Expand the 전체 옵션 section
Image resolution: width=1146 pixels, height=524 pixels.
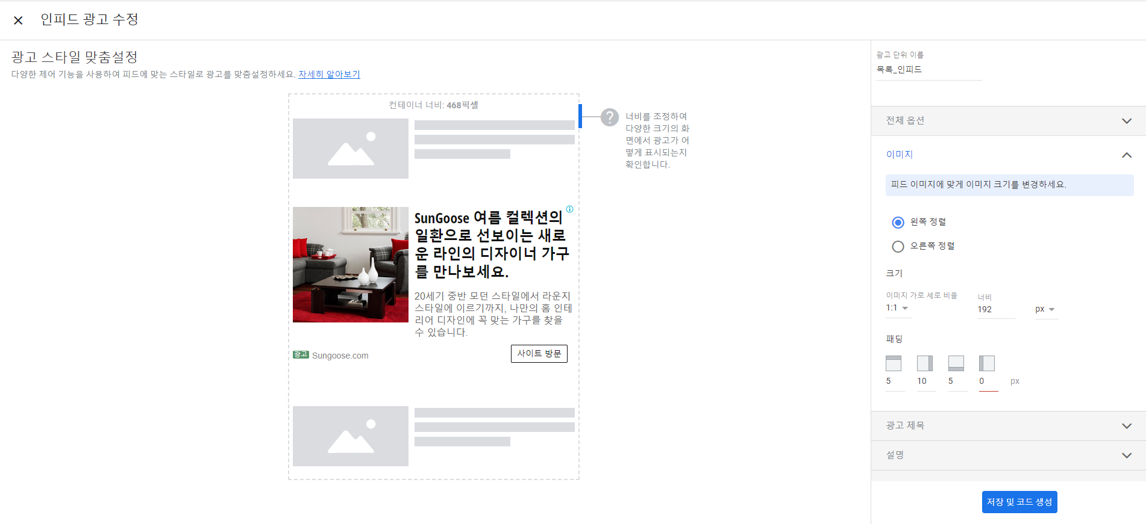(1009, 121)
